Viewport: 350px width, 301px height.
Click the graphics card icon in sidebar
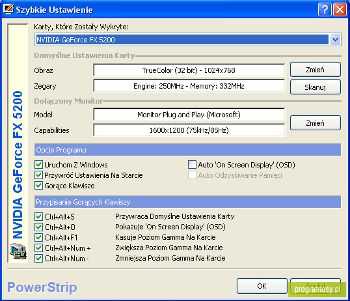pos(18,251)
